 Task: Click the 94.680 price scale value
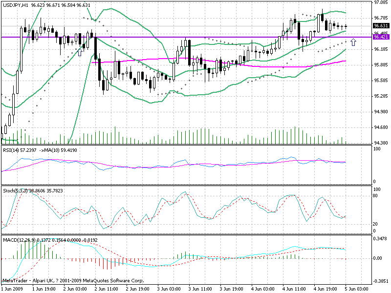point(381,127)
